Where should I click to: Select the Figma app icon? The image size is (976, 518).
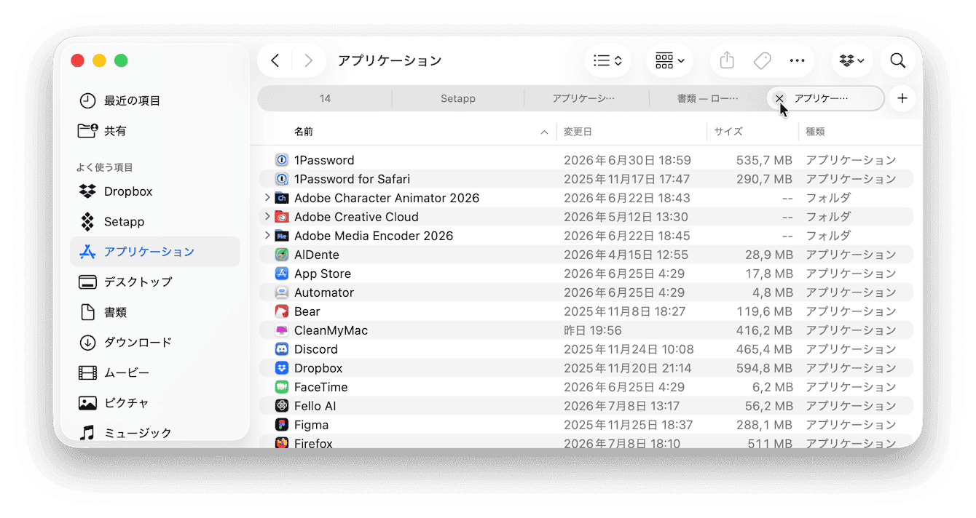tap(282, 425)
